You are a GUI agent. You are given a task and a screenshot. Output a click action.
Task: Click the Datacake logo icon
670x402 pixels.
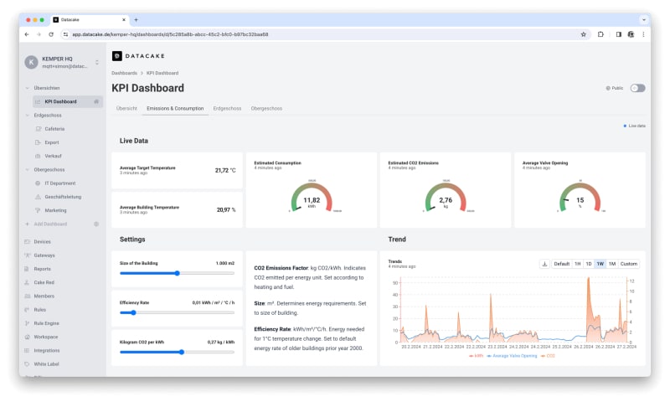117,55
